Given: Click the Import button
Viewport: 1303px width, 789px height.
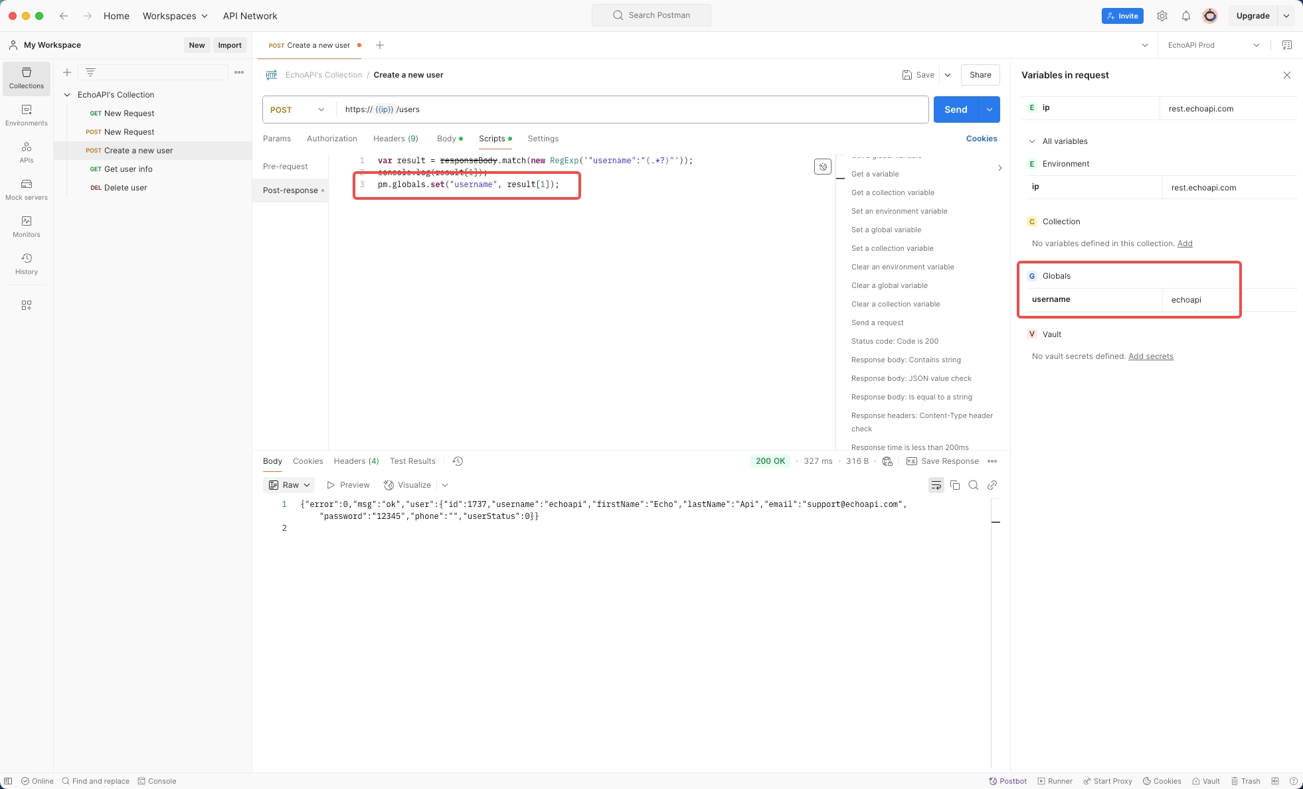Looking at the screenshot, I should click(x=230, y=45).
